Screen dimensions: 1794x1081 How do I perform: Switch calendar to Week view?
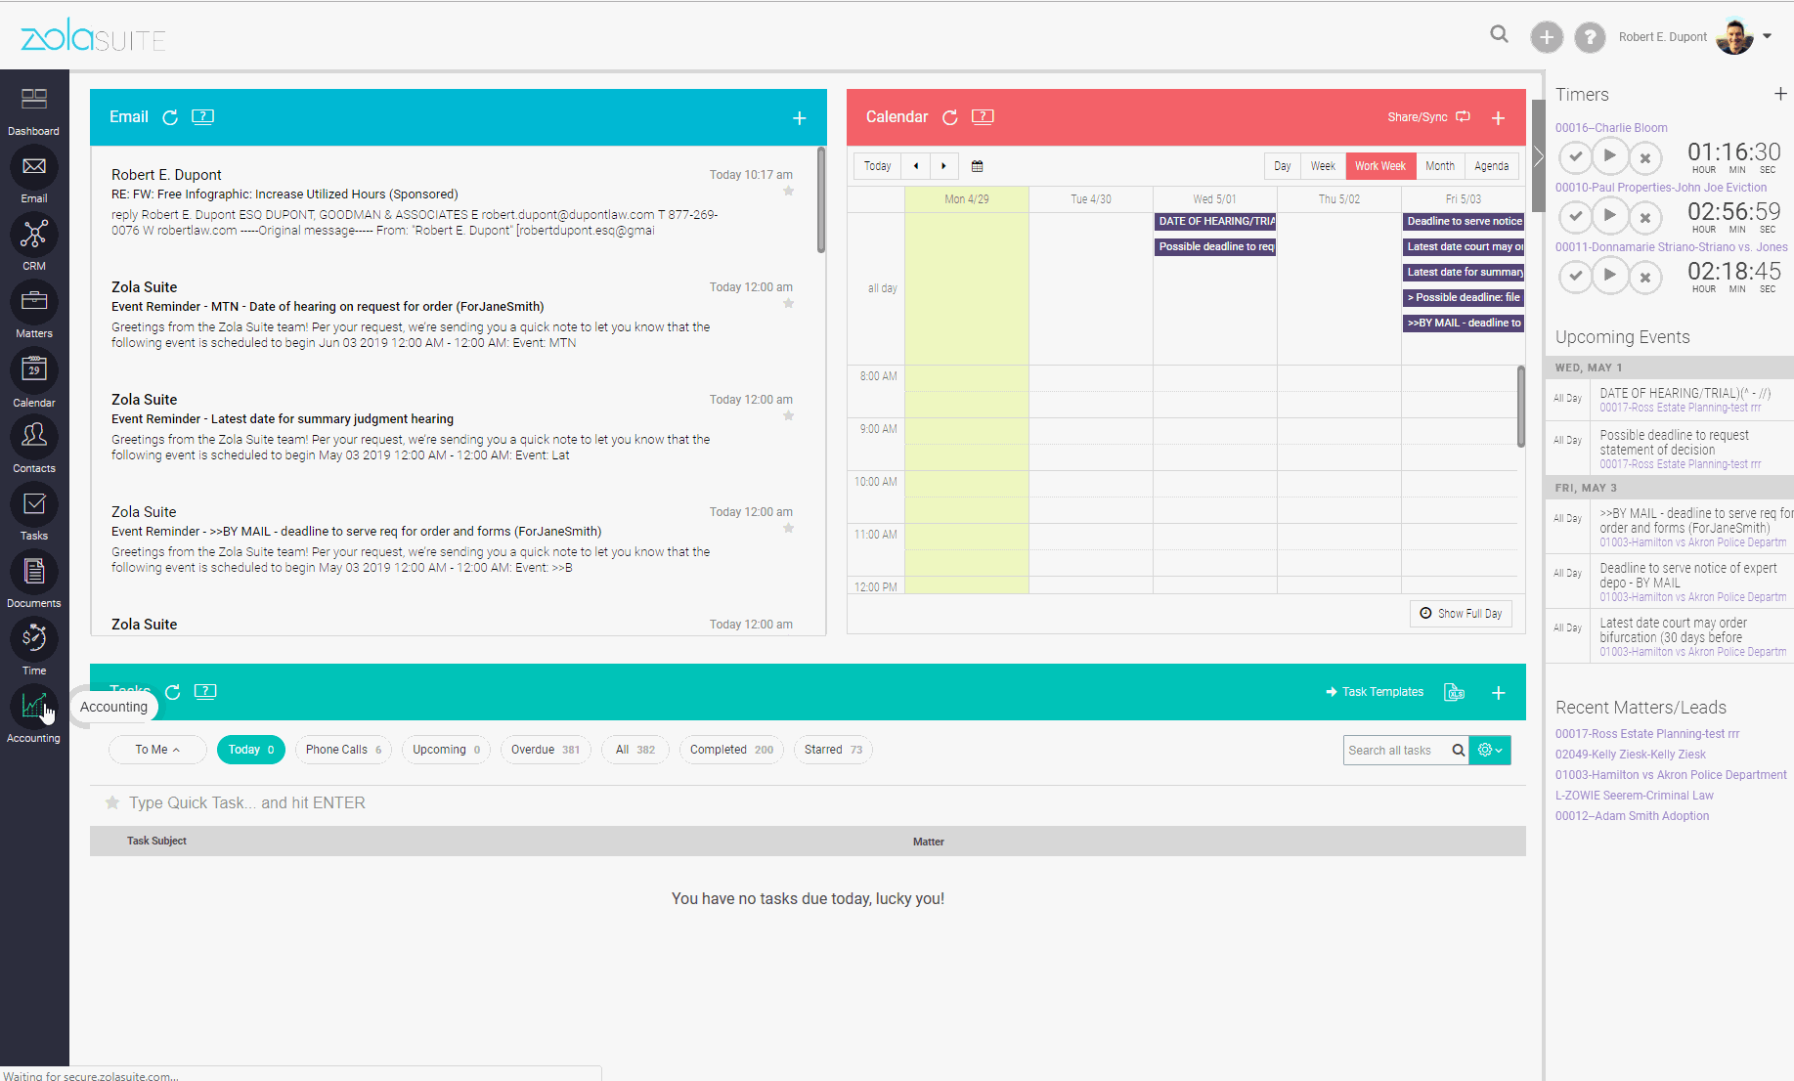point(1323,166)
